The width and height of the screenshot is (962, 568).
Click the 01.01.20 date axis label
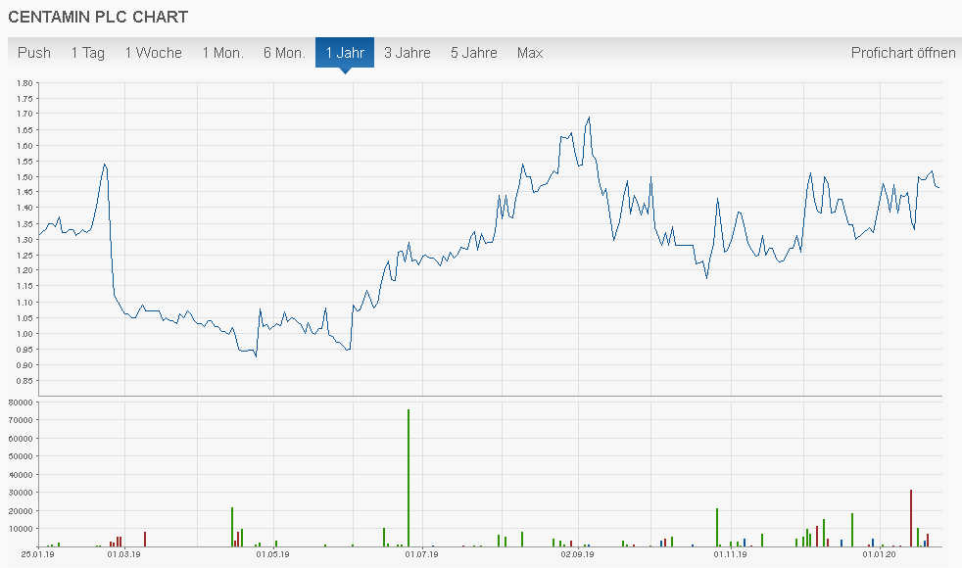pyautogui.click(x=879, y=554)
